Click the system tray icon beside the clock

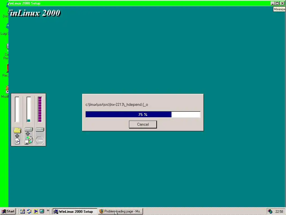click(x=270, y=211)
